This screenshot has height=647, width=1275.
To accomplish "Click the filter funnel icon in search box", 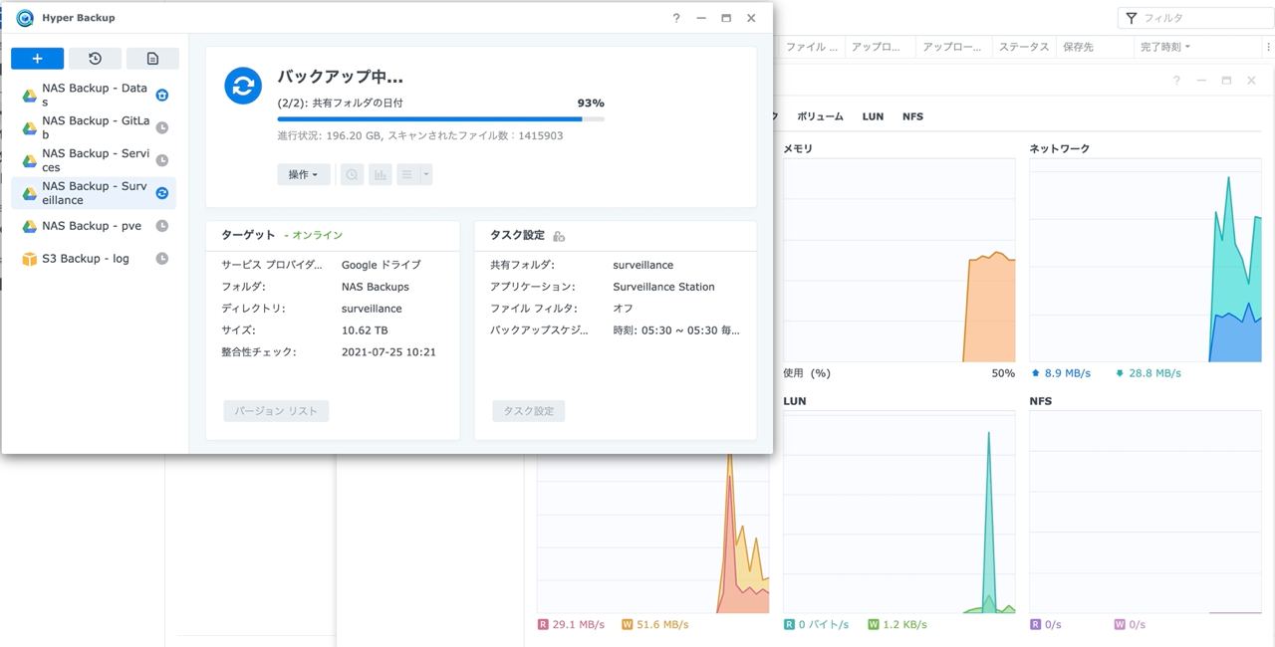I will (1132, 18).
